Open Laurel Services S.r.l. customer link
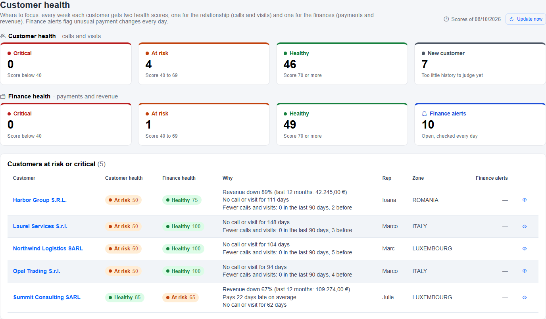Image resolution: width=546 pixels, height=319 pixels. coord(40,226)
